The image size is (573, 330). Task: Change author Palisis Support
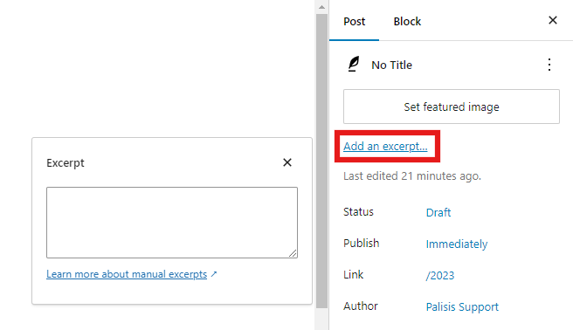click(x=462, y=307)
